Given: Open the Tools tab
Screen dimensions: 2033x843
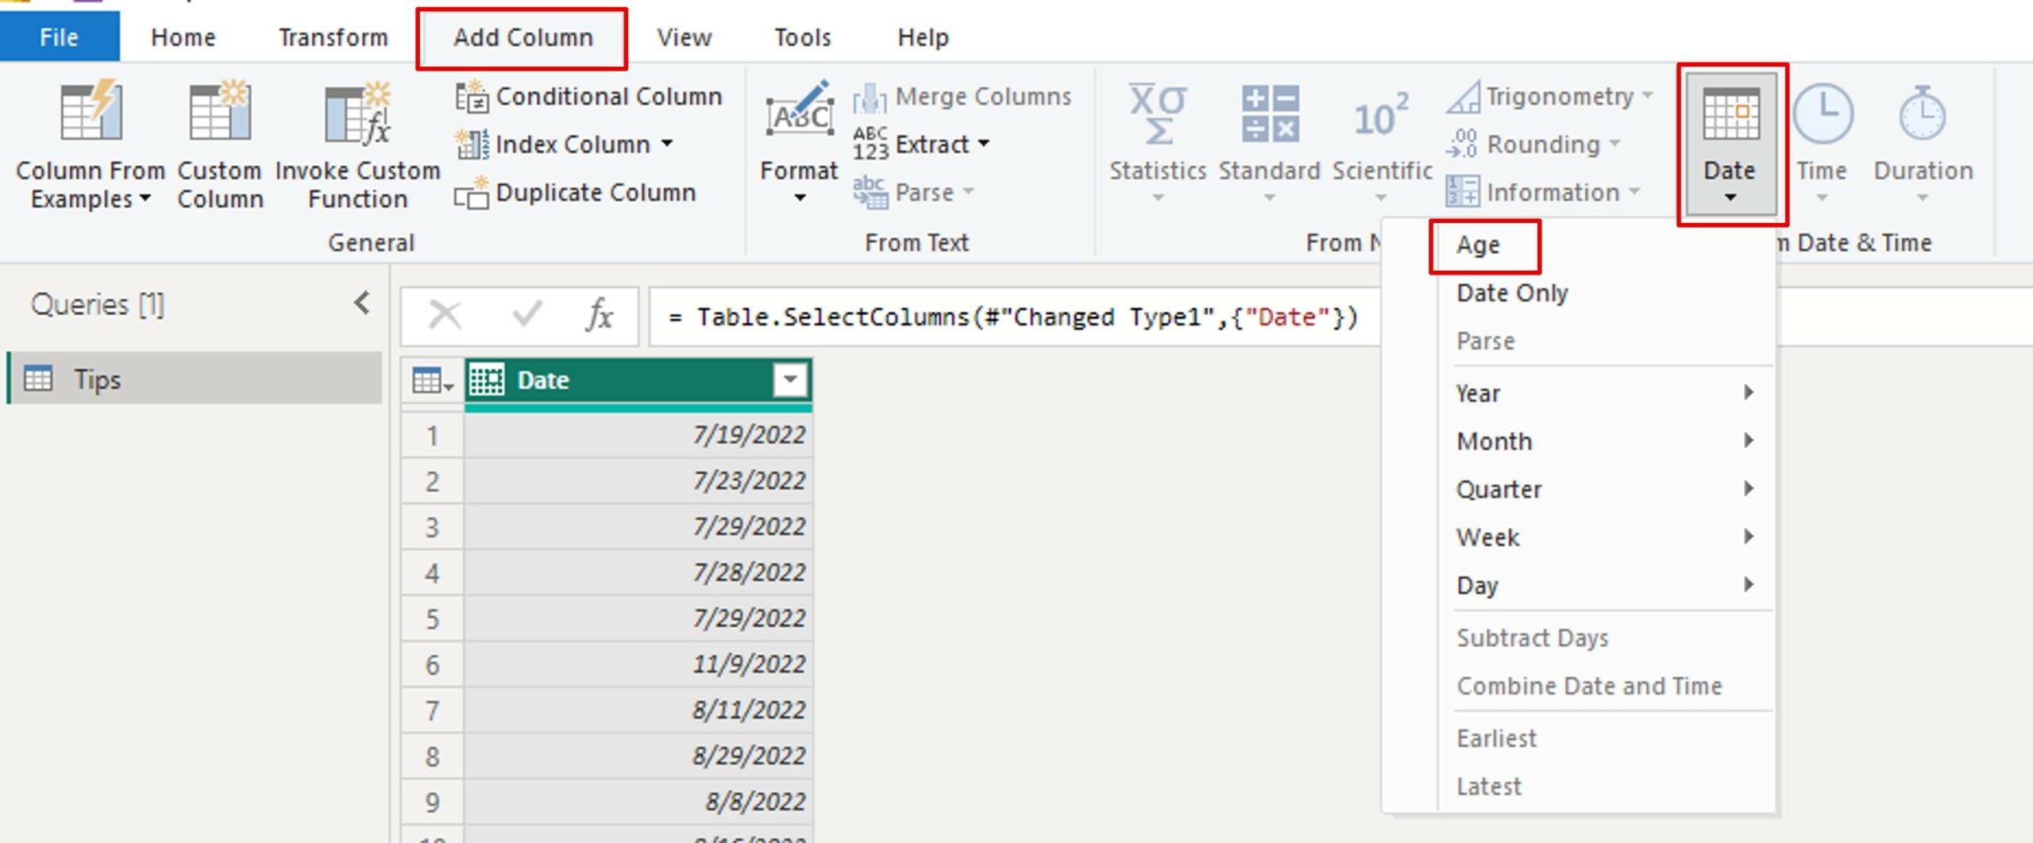Looking at the screenshot, I should 803,37.
